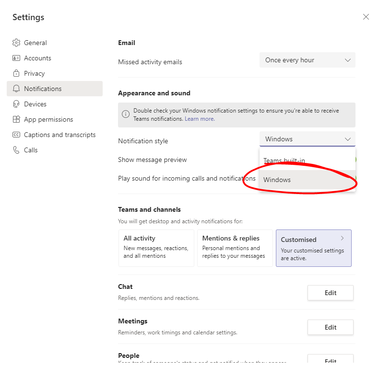The width and height of the screenshot is (379, 378).
Task: Click the App permissions icon
Action: point(16,119)
